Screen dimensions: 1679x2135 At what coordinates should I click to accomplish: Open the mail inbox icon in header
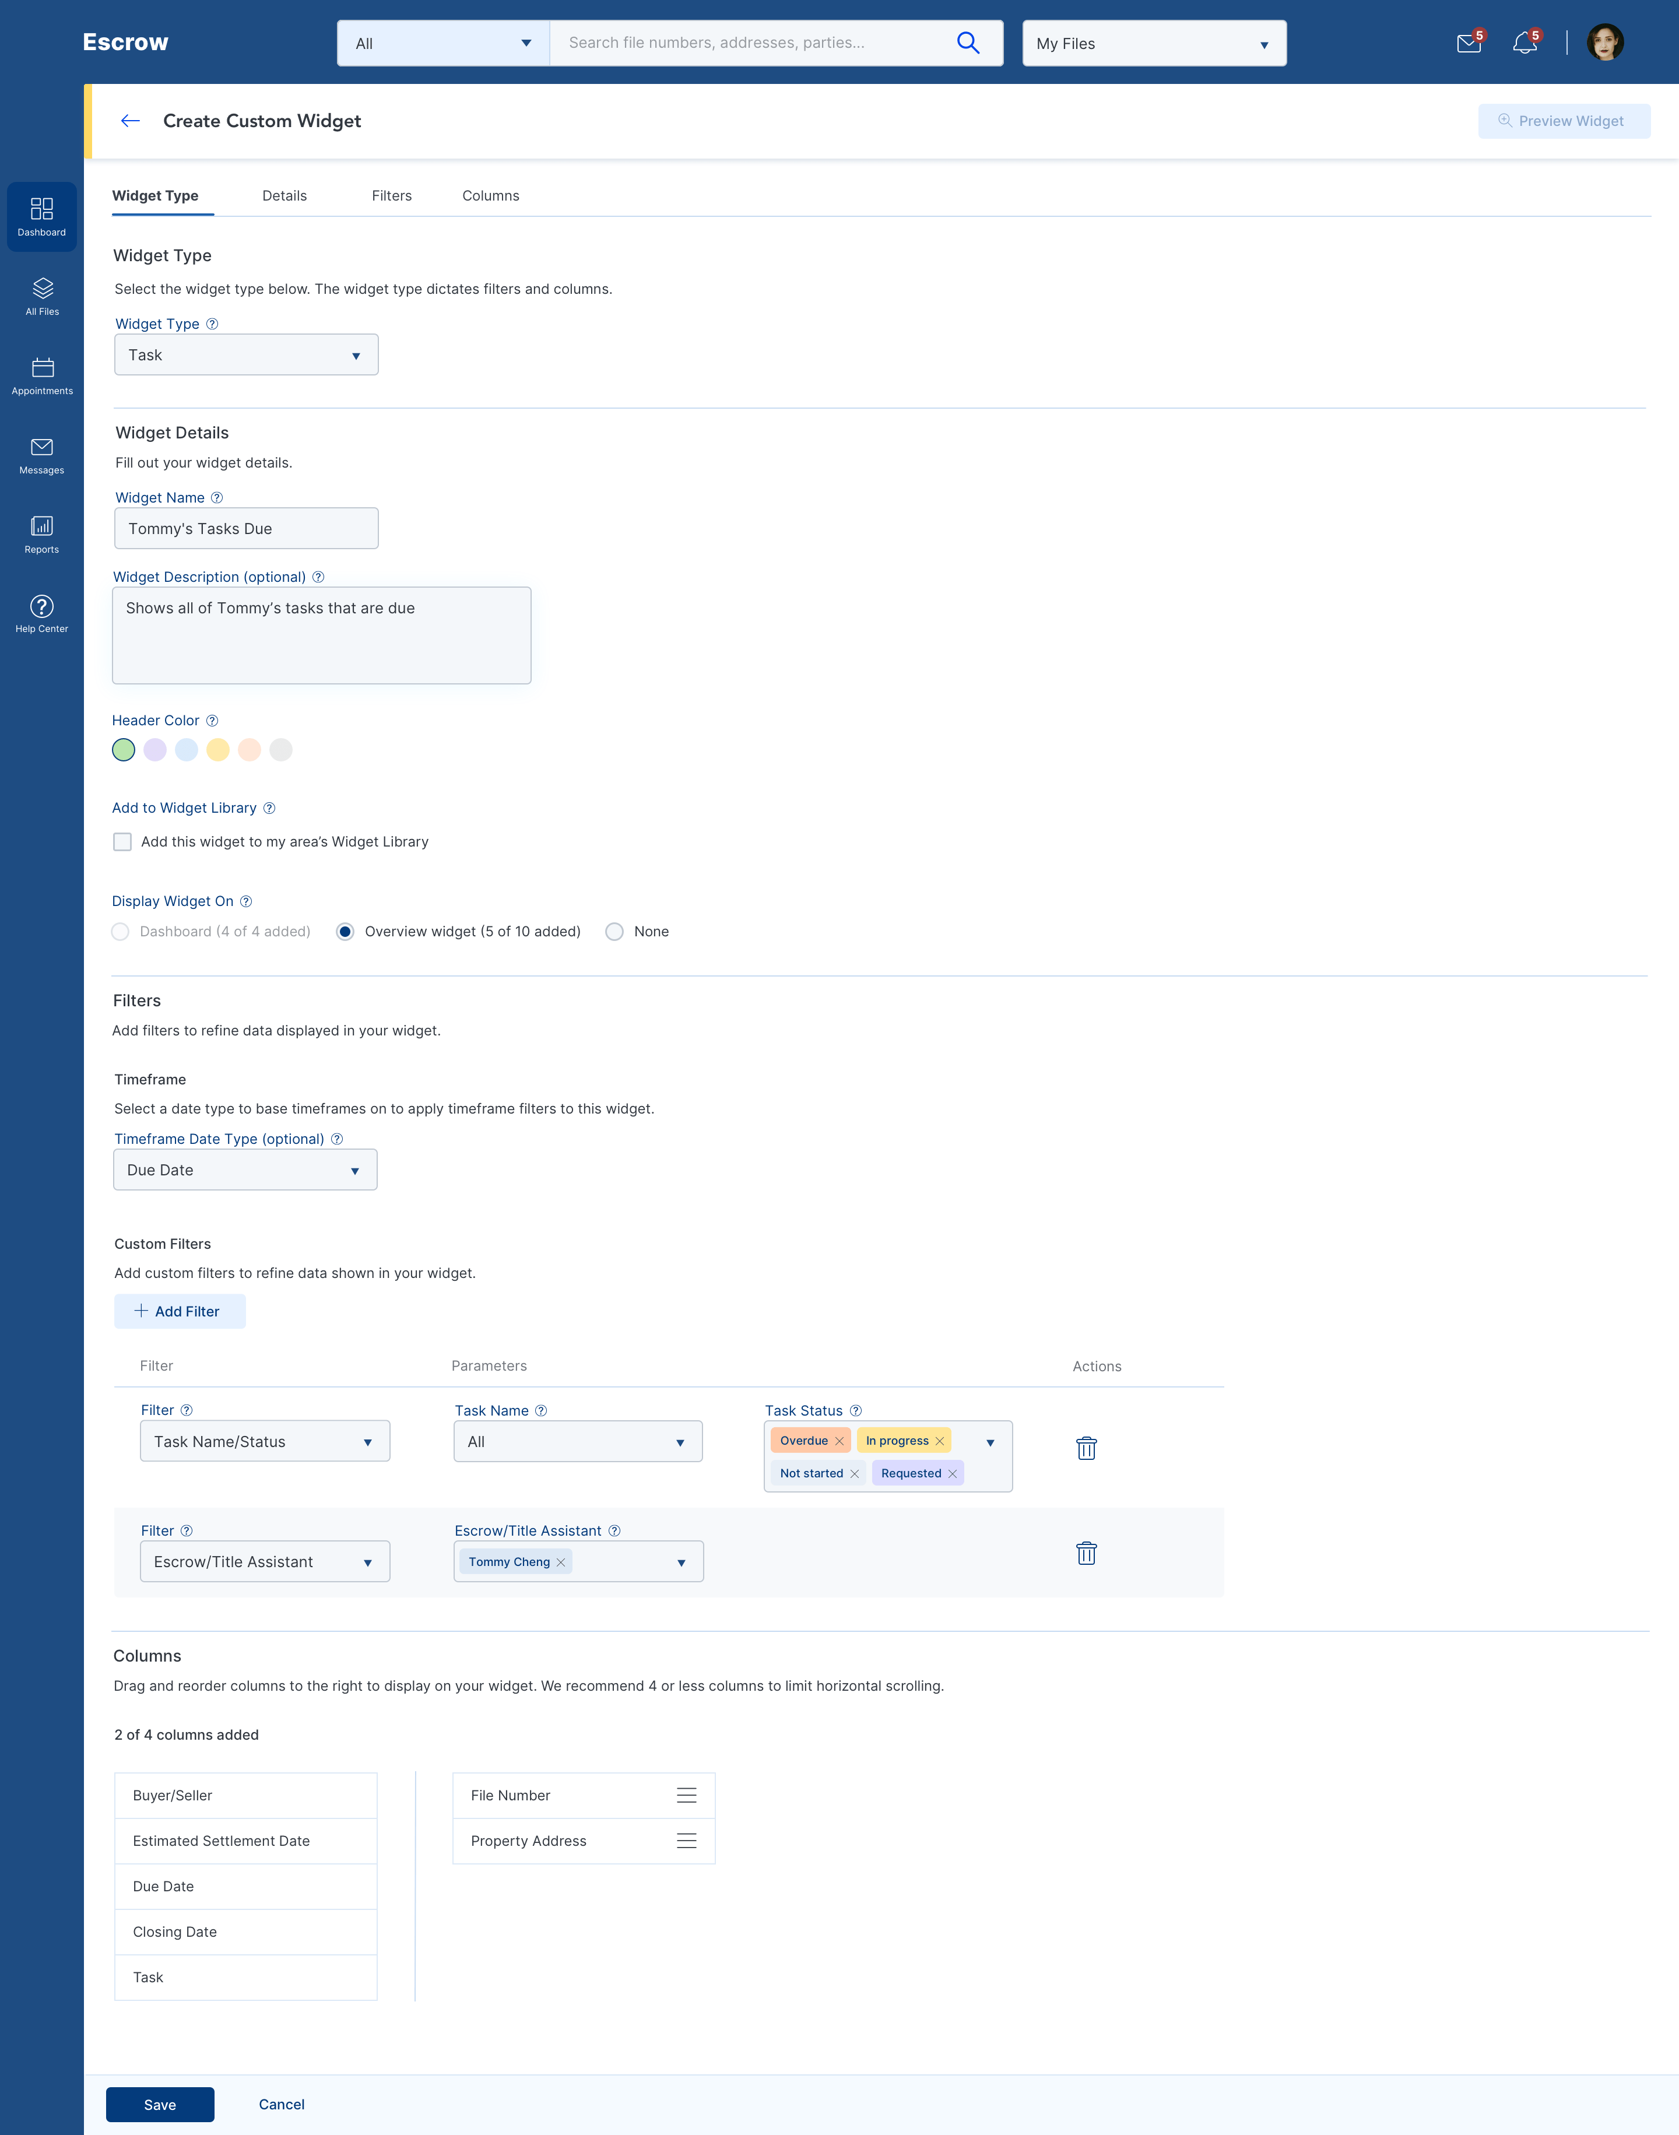pos(1469,43)
